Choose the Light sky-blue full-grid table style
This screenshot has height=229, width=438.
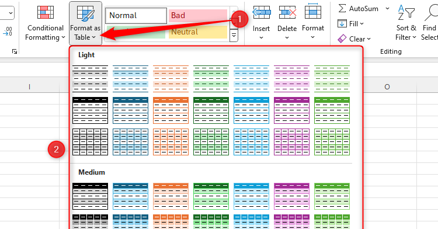[251, 142]
